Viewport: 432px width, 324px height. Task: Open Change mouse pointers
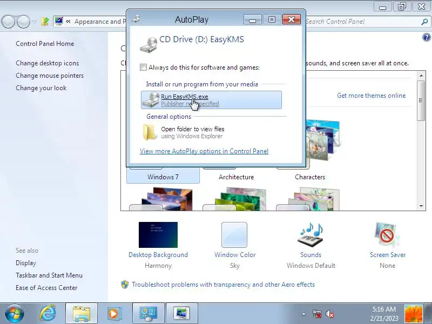[x=50, y=76]
